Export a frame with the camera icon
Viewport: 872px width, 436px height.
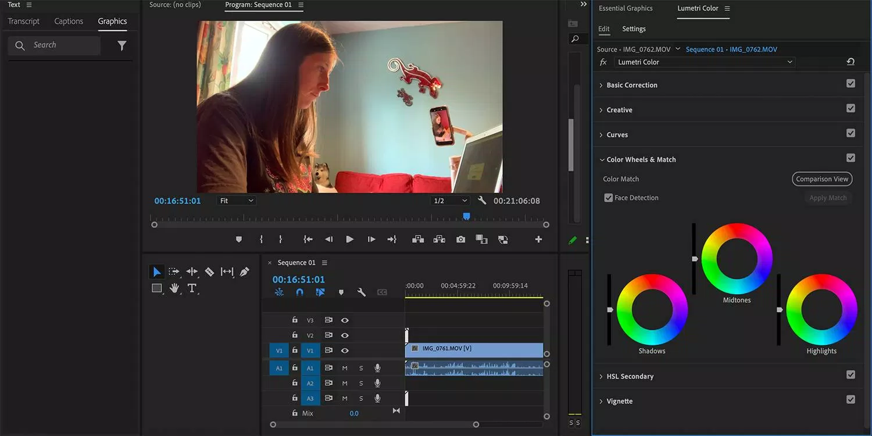point(460,239)
